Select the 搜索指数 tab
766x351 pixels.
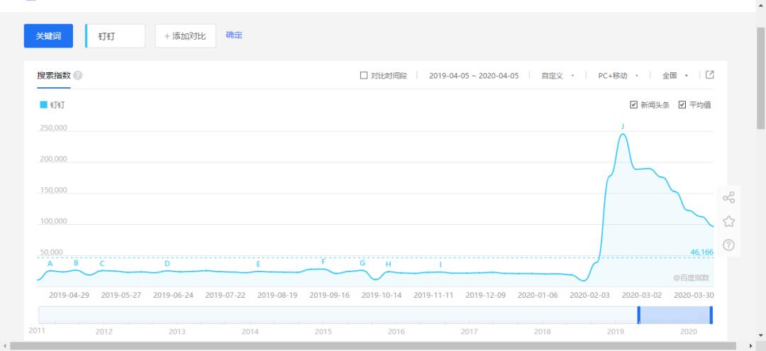(x=54, y=76)
